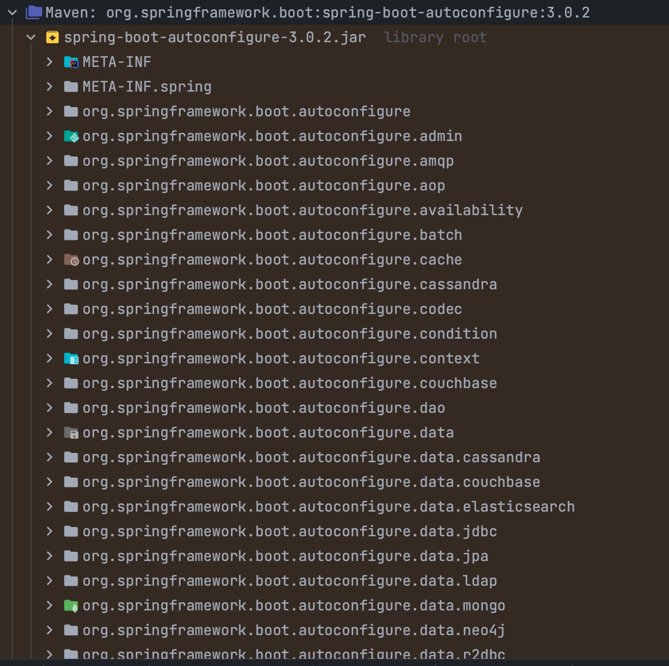Click the availability package folder icon
The width and height of the screenshot is (669, 666).
coord(71,210)
